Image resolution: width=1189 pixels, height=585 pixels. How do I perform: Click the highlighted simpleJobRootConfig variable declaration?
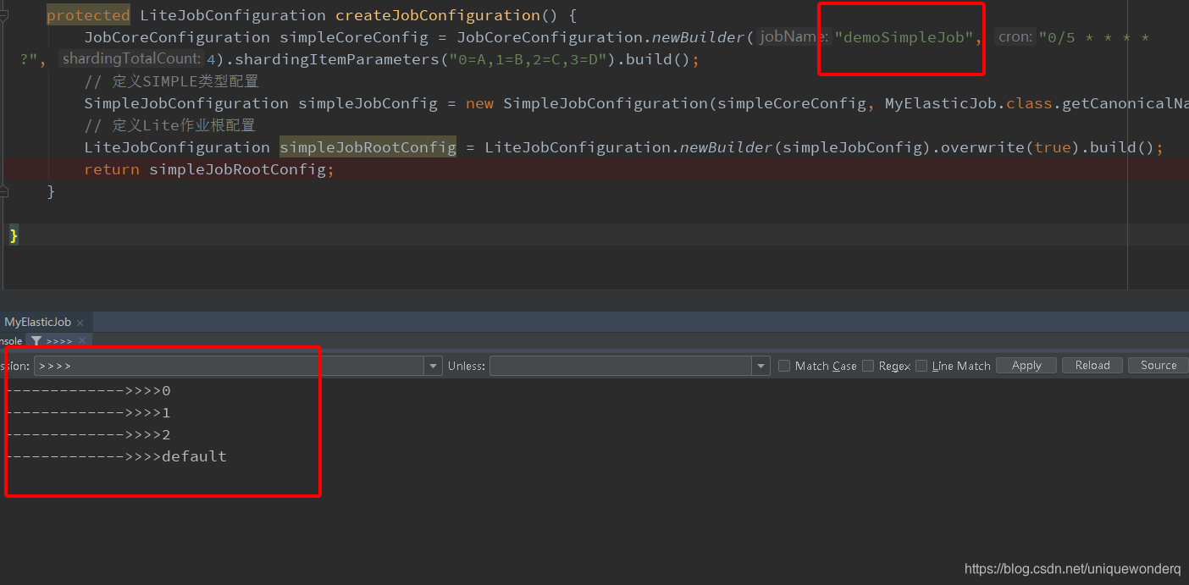click(368, 147)
